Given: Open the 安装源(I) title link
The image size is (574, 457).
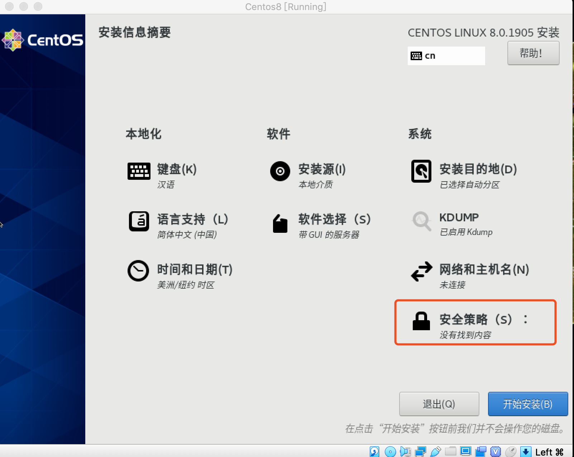Looking at the screenshot, I should pos(322,169).
